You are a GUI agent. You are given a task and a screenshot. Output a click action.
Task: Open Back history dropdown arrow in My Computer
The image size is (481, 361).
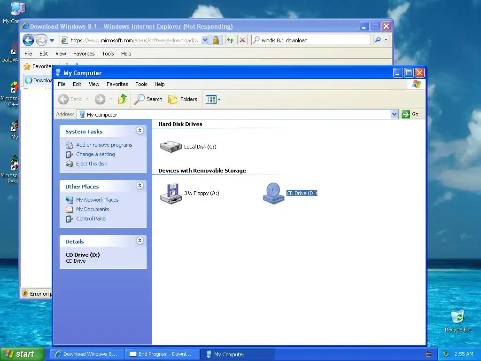point(87,99)
